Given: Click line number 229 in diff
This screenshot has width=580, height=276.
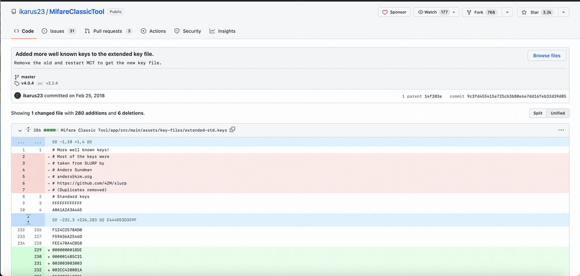Looking at the screenshot, I should [37, 250].
